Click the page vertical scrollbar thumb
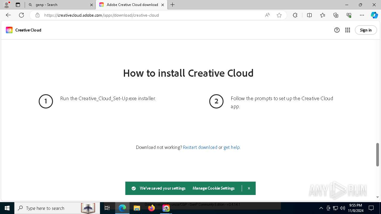This screenshot has width=381, height=214. click(x=377, y=155)
